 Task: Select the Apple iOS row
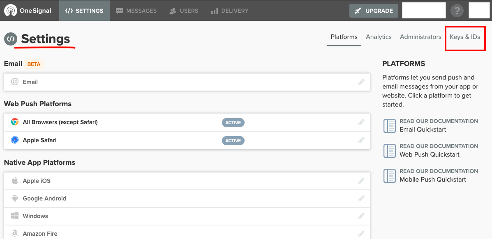pos(187,181)
